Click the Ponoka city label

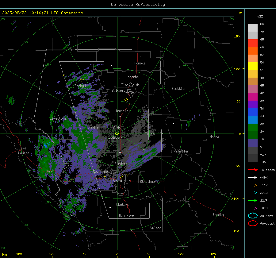[140, 63]
